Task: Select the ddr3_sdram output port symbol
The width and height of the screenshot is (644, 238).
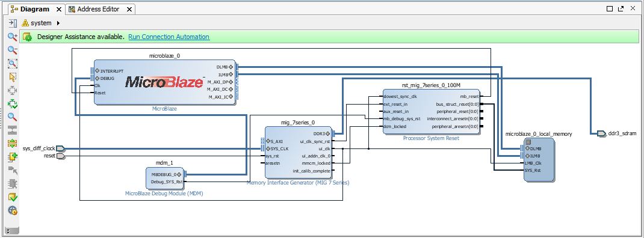Action: coord(601,133)
